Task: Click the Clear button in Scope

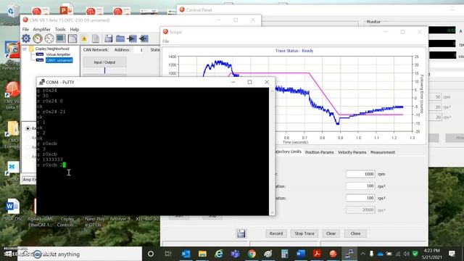Action: [x=331, y=233]
